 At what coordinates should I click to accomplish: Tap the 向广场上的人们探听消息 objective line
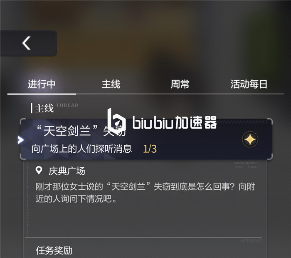click(81, 149)
